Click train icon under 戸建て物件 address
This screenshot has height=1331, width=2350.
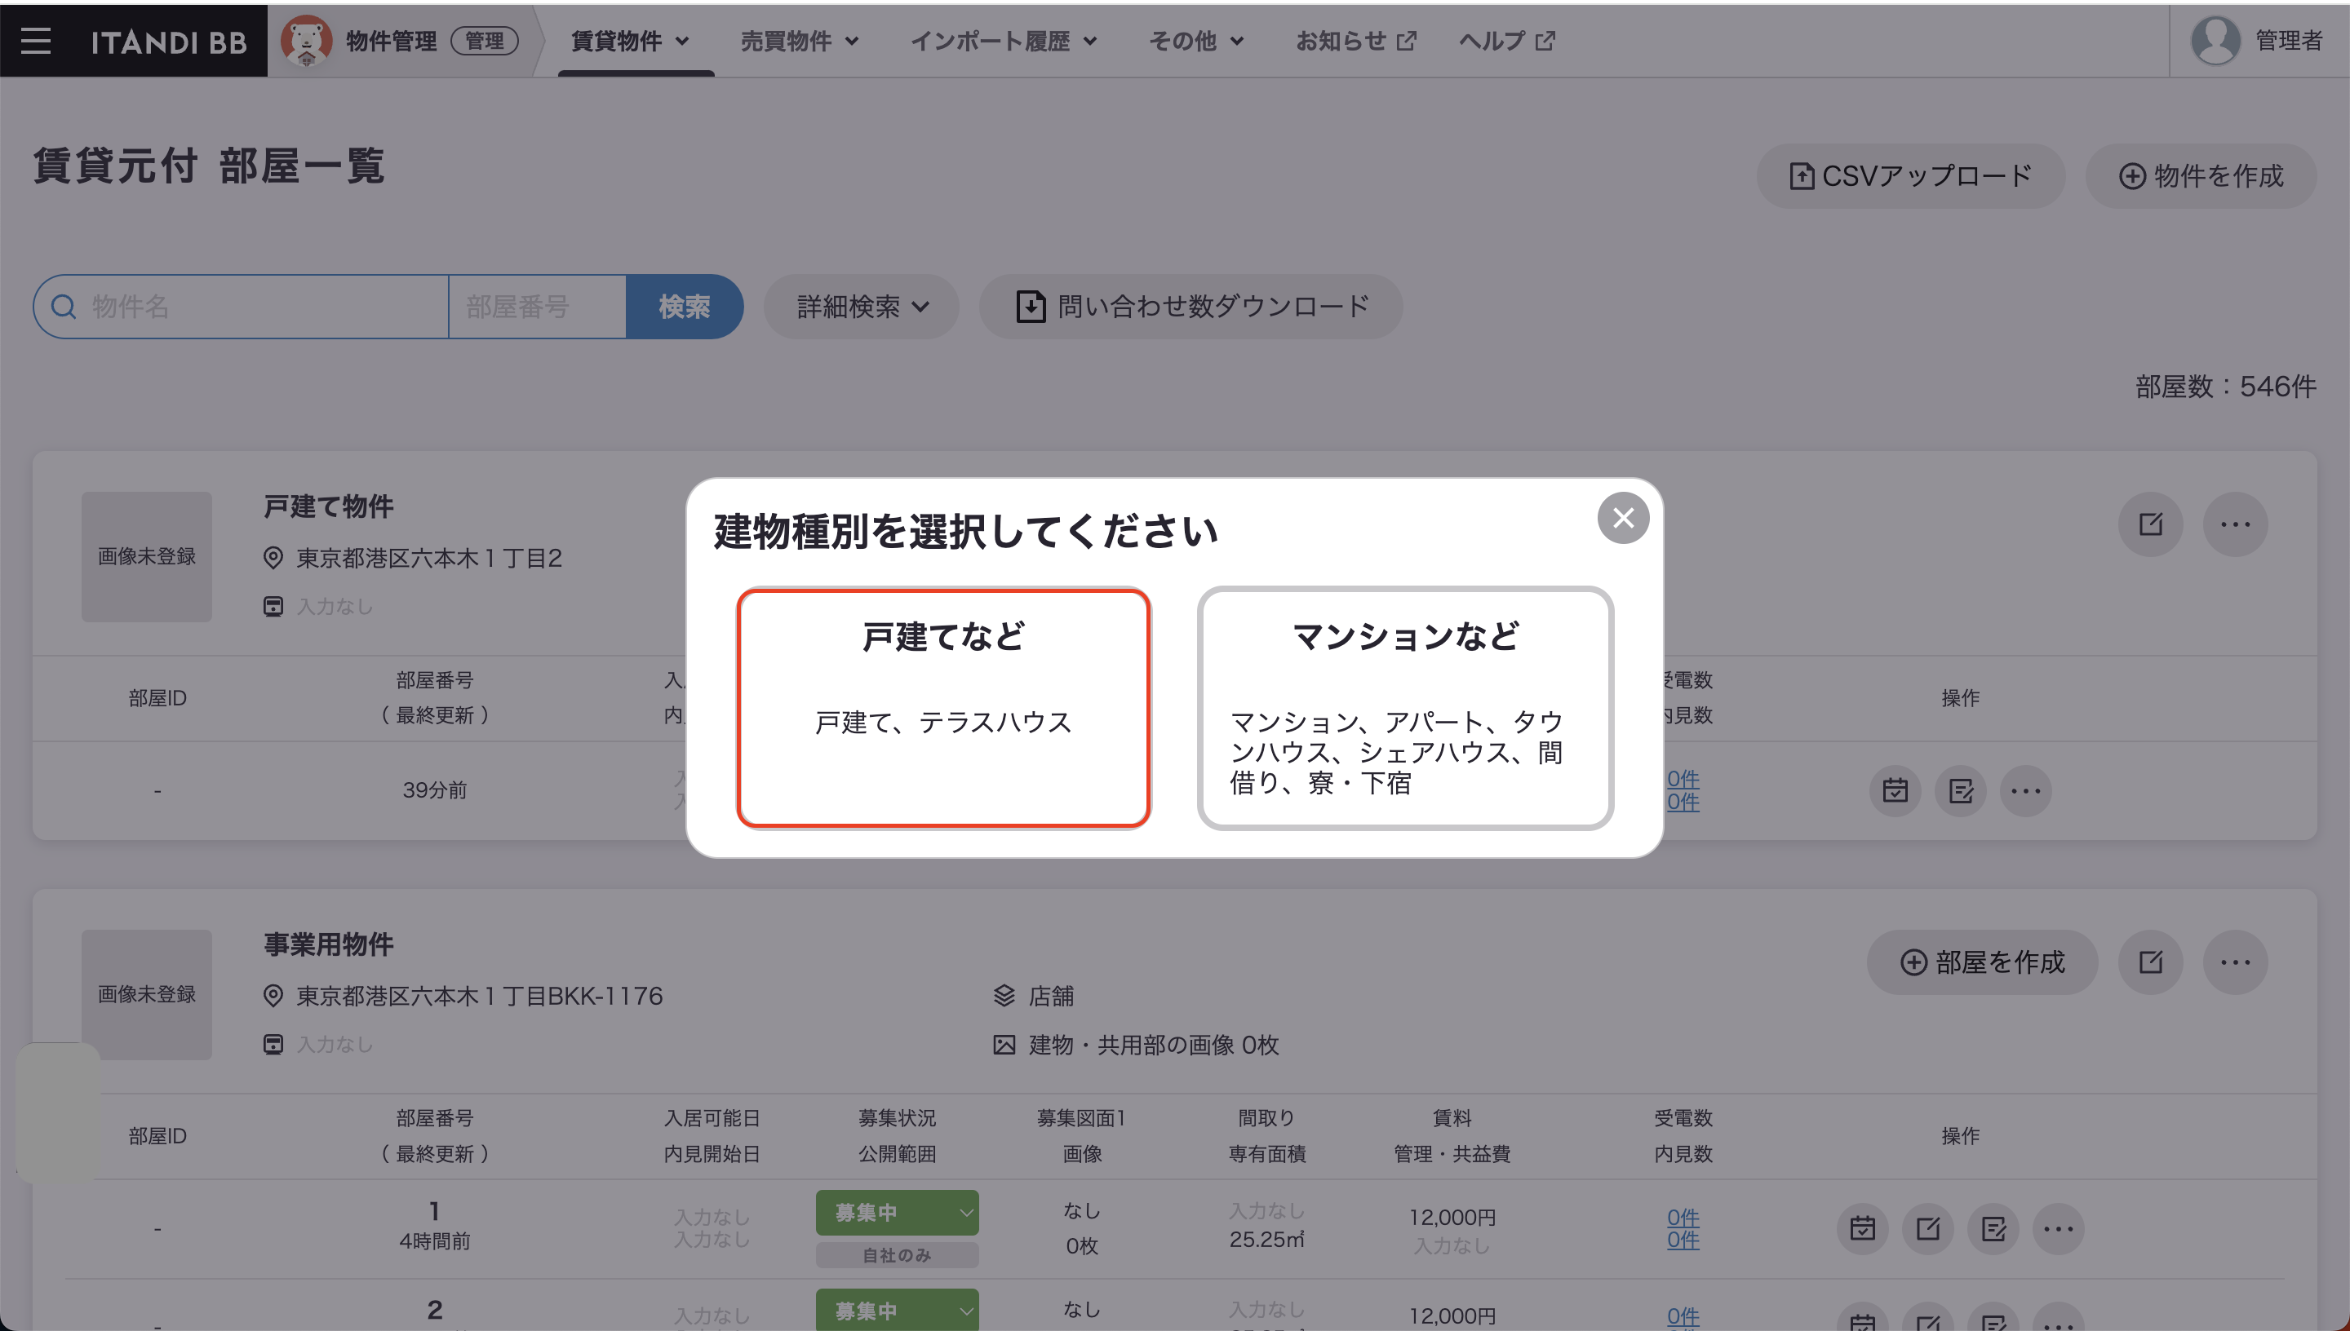coord(273,607)
